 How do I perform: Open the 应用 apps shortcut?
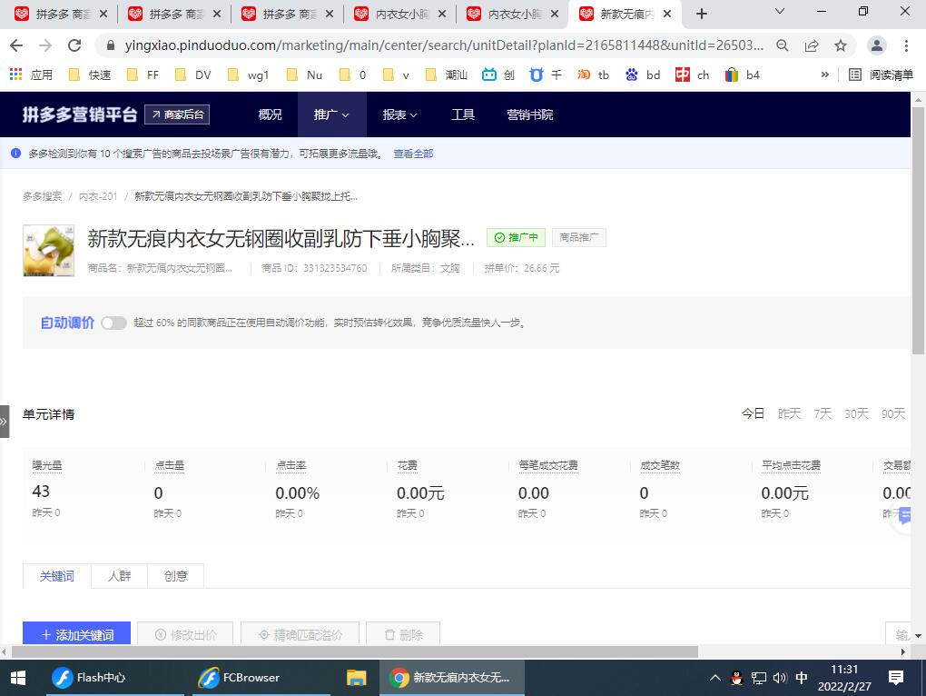click(31, 75)
